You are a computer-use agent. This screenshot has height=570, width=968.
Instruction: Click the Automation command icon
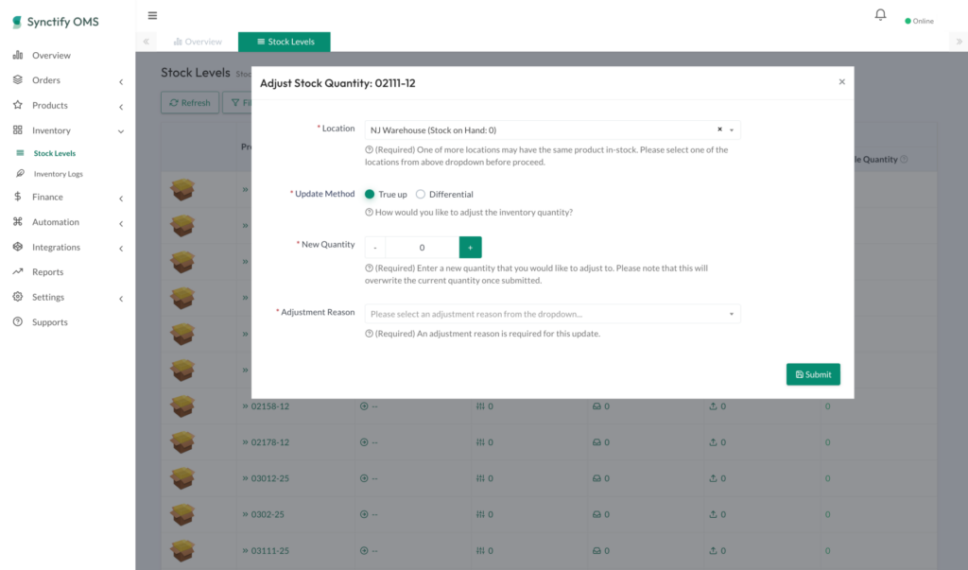point(18,222)
